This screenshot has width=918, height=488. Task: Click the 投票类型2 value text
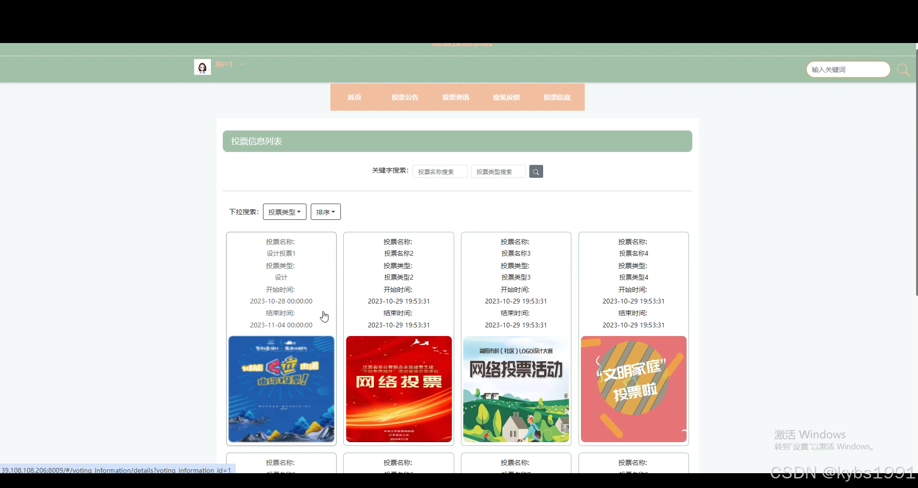[399, 277]
